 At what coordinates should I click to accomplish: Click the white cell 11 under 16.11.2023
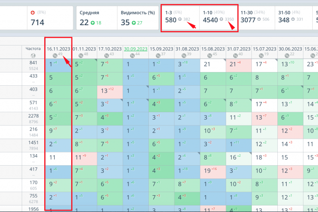click(58, 159)
